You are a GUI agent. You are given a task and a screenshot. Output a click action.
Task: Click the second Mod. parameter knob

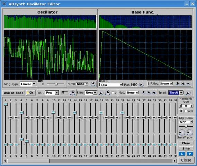[x=149, y=93]
